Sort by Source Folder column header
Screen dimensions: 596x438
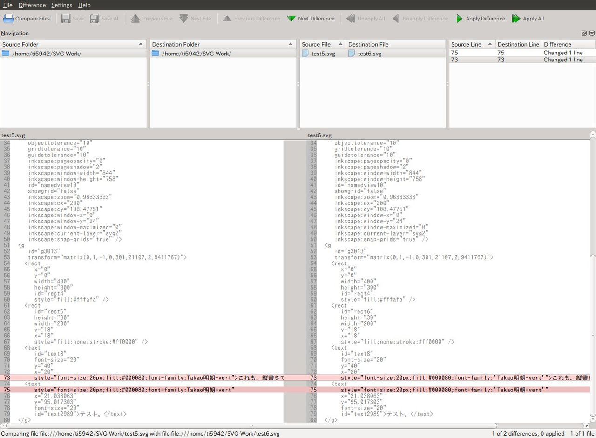click(74, 44)
